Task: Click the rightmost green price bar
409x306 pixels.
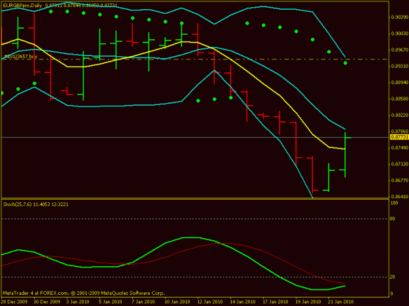Action: (x=345, y=155)
